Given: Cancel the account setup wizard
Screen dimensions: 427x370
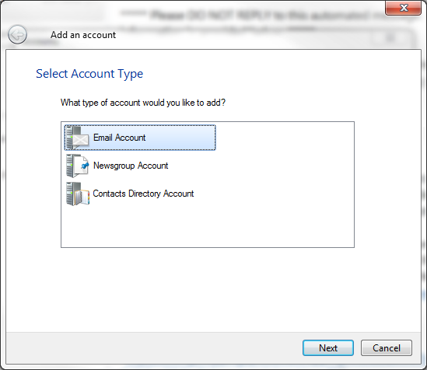Looking at the screenshot, I should point(387,348).
